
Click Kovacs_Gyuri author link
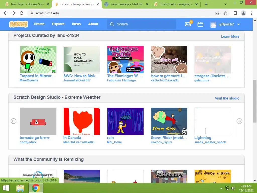pyautogui.click(x=161, y=142)
